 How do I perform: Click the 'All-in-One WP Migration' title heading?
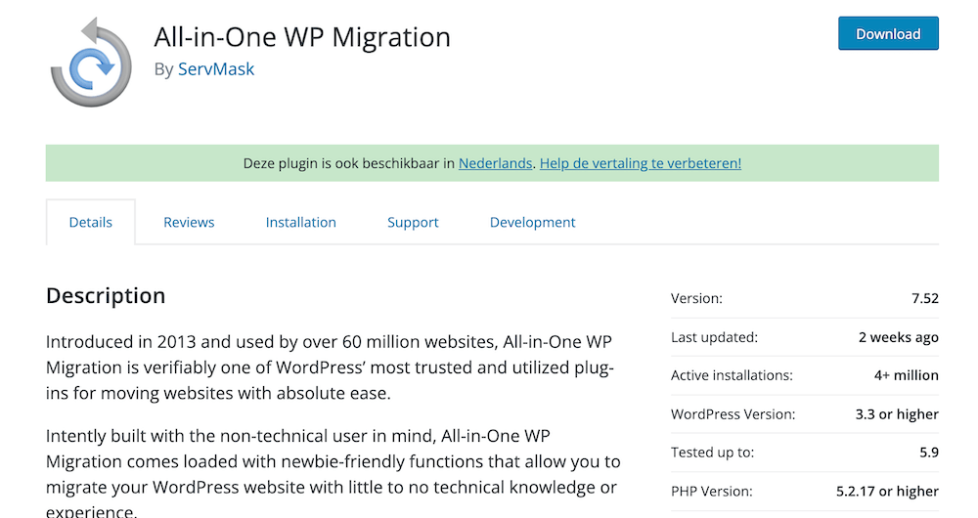[302, 37]
